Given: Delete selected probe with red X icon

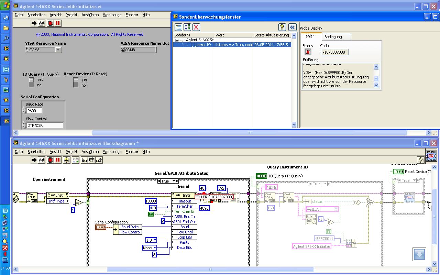Looking at the screenshot, I should pos(196,27).
